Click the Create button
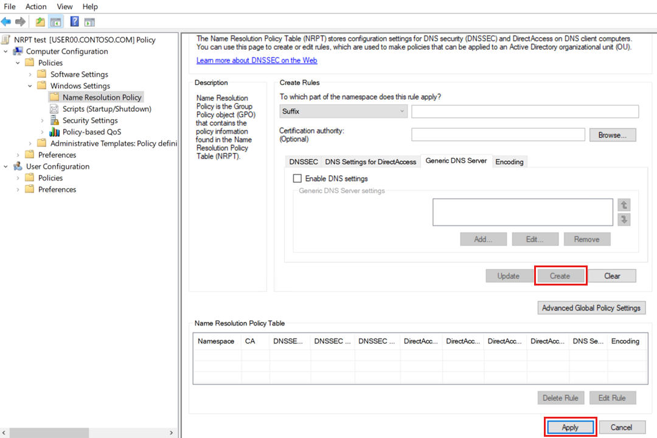This screenshot has height=438, width=657. point(560,276)
